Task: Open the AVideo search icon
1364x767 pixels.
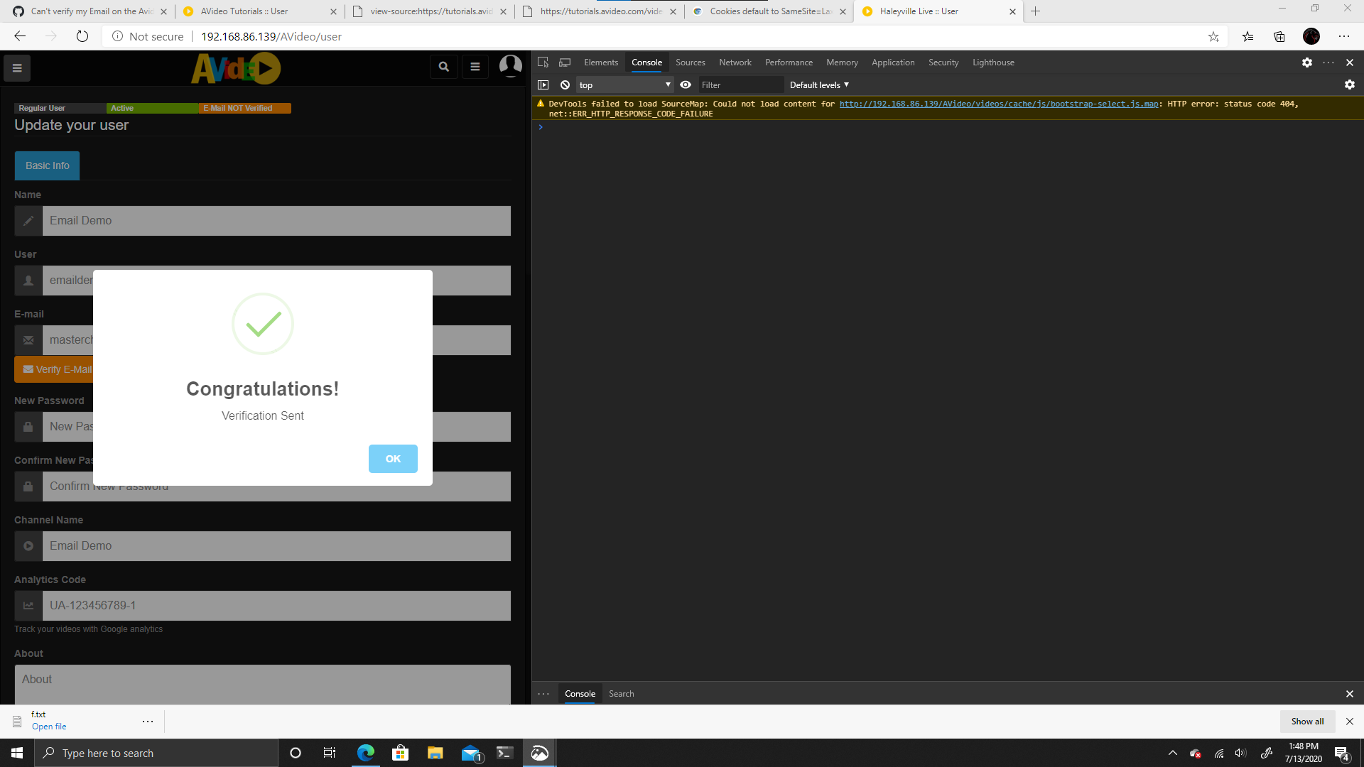Action: point(443,66)
